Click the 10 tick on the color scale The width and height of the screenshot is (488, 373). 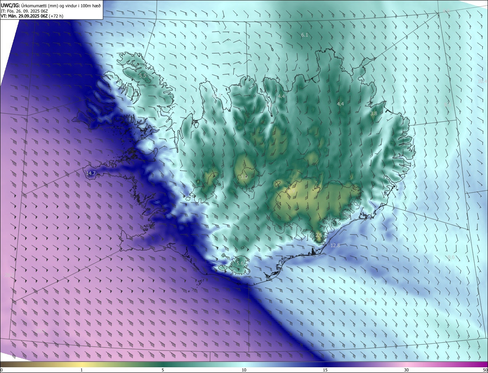[244, 370]
